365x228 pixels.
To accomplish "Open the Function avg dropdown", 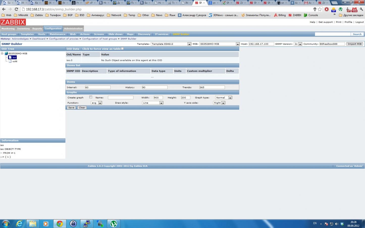I will 96,103.
